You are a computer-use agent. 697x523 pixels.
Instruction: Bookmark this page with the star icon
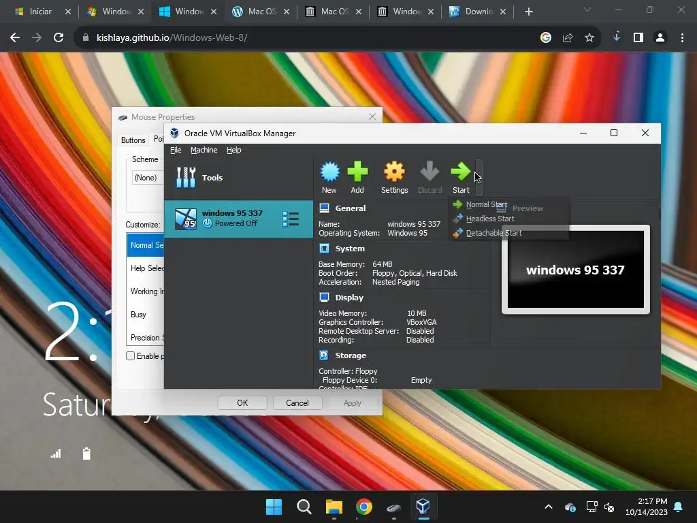click(589, 38)
